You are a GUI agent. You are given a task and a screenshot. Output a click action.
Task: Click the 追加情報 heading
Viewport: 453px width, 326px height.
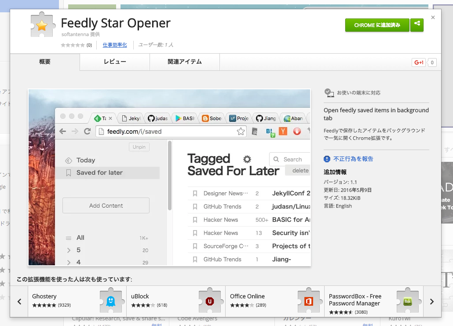(x=335, y=172)
